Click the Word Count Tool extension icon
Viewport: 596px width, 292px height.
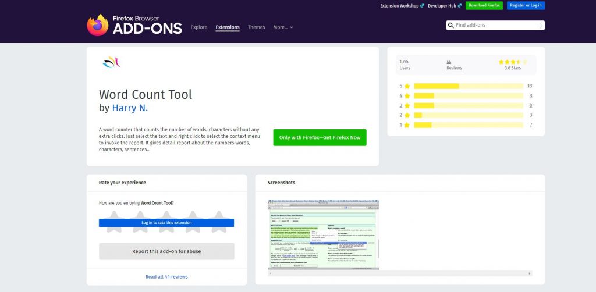[x=111, y=62]
